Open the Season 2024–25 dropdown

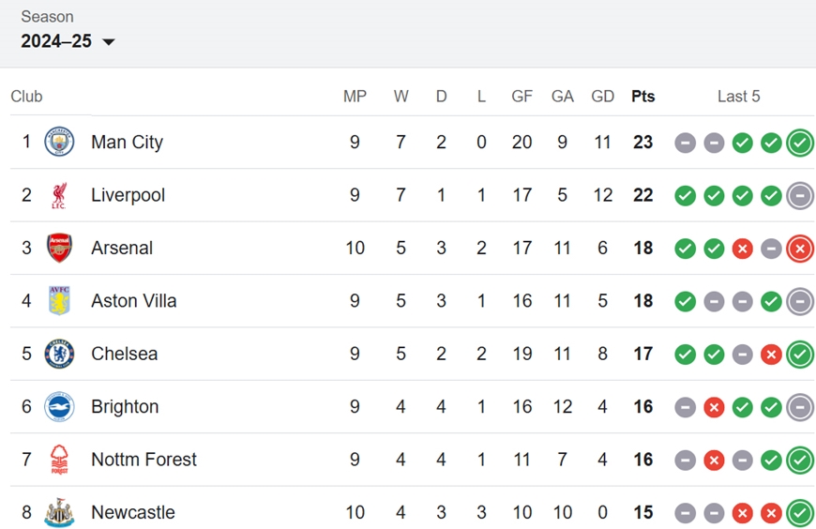(x=68, y=41)
